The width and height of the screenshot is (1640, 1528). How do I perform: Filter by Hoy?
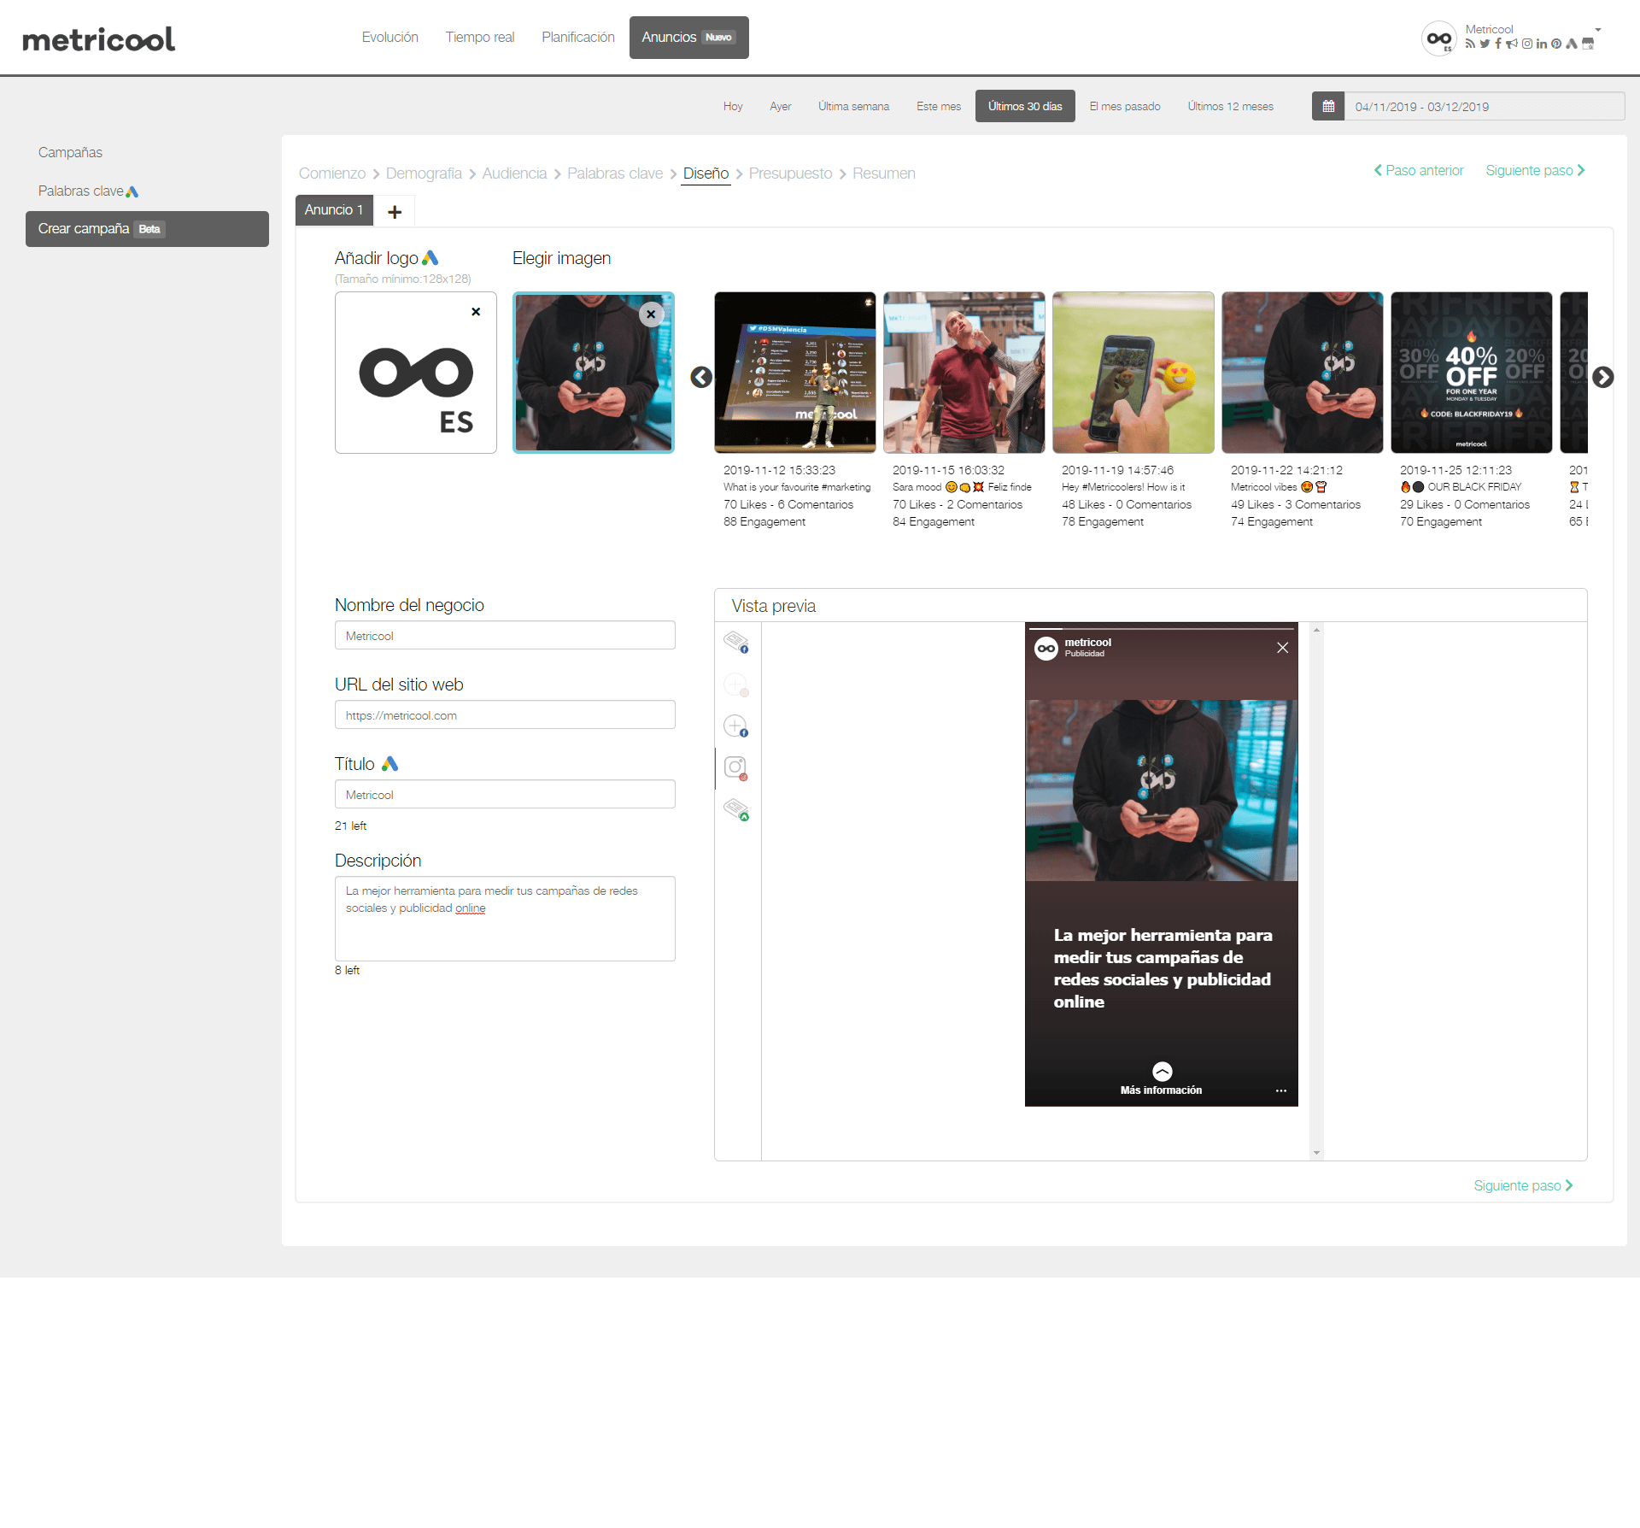coord(733,107)
